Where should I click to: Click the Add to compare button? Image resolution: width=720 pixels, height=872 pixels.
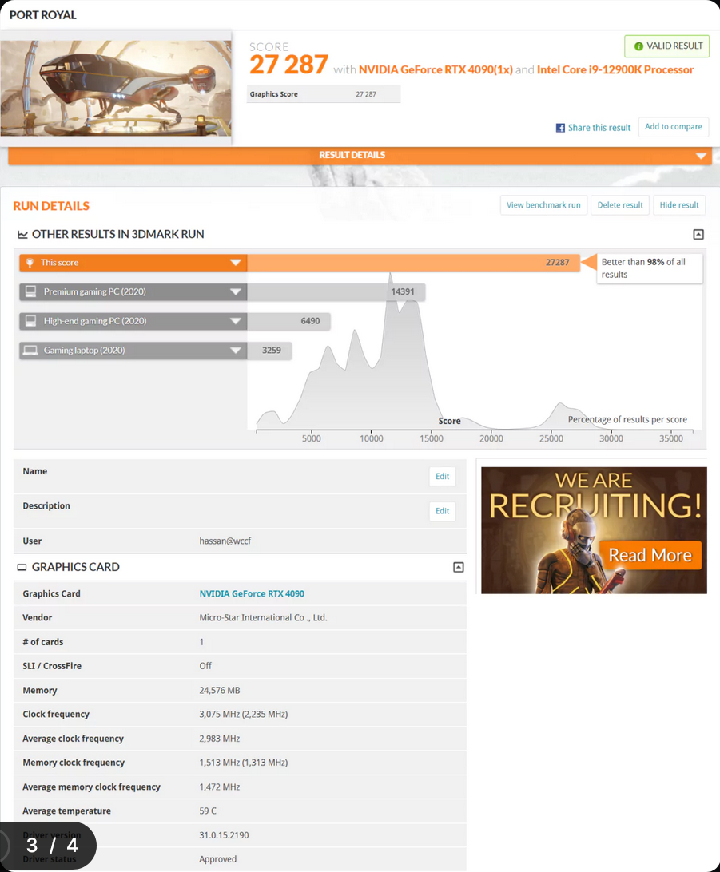tap(674, 127)
